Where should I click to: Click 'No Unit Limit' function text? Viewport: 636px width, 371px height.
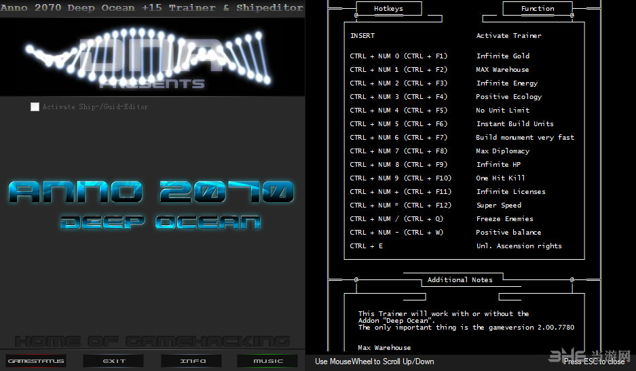click(x=502, y=111)
